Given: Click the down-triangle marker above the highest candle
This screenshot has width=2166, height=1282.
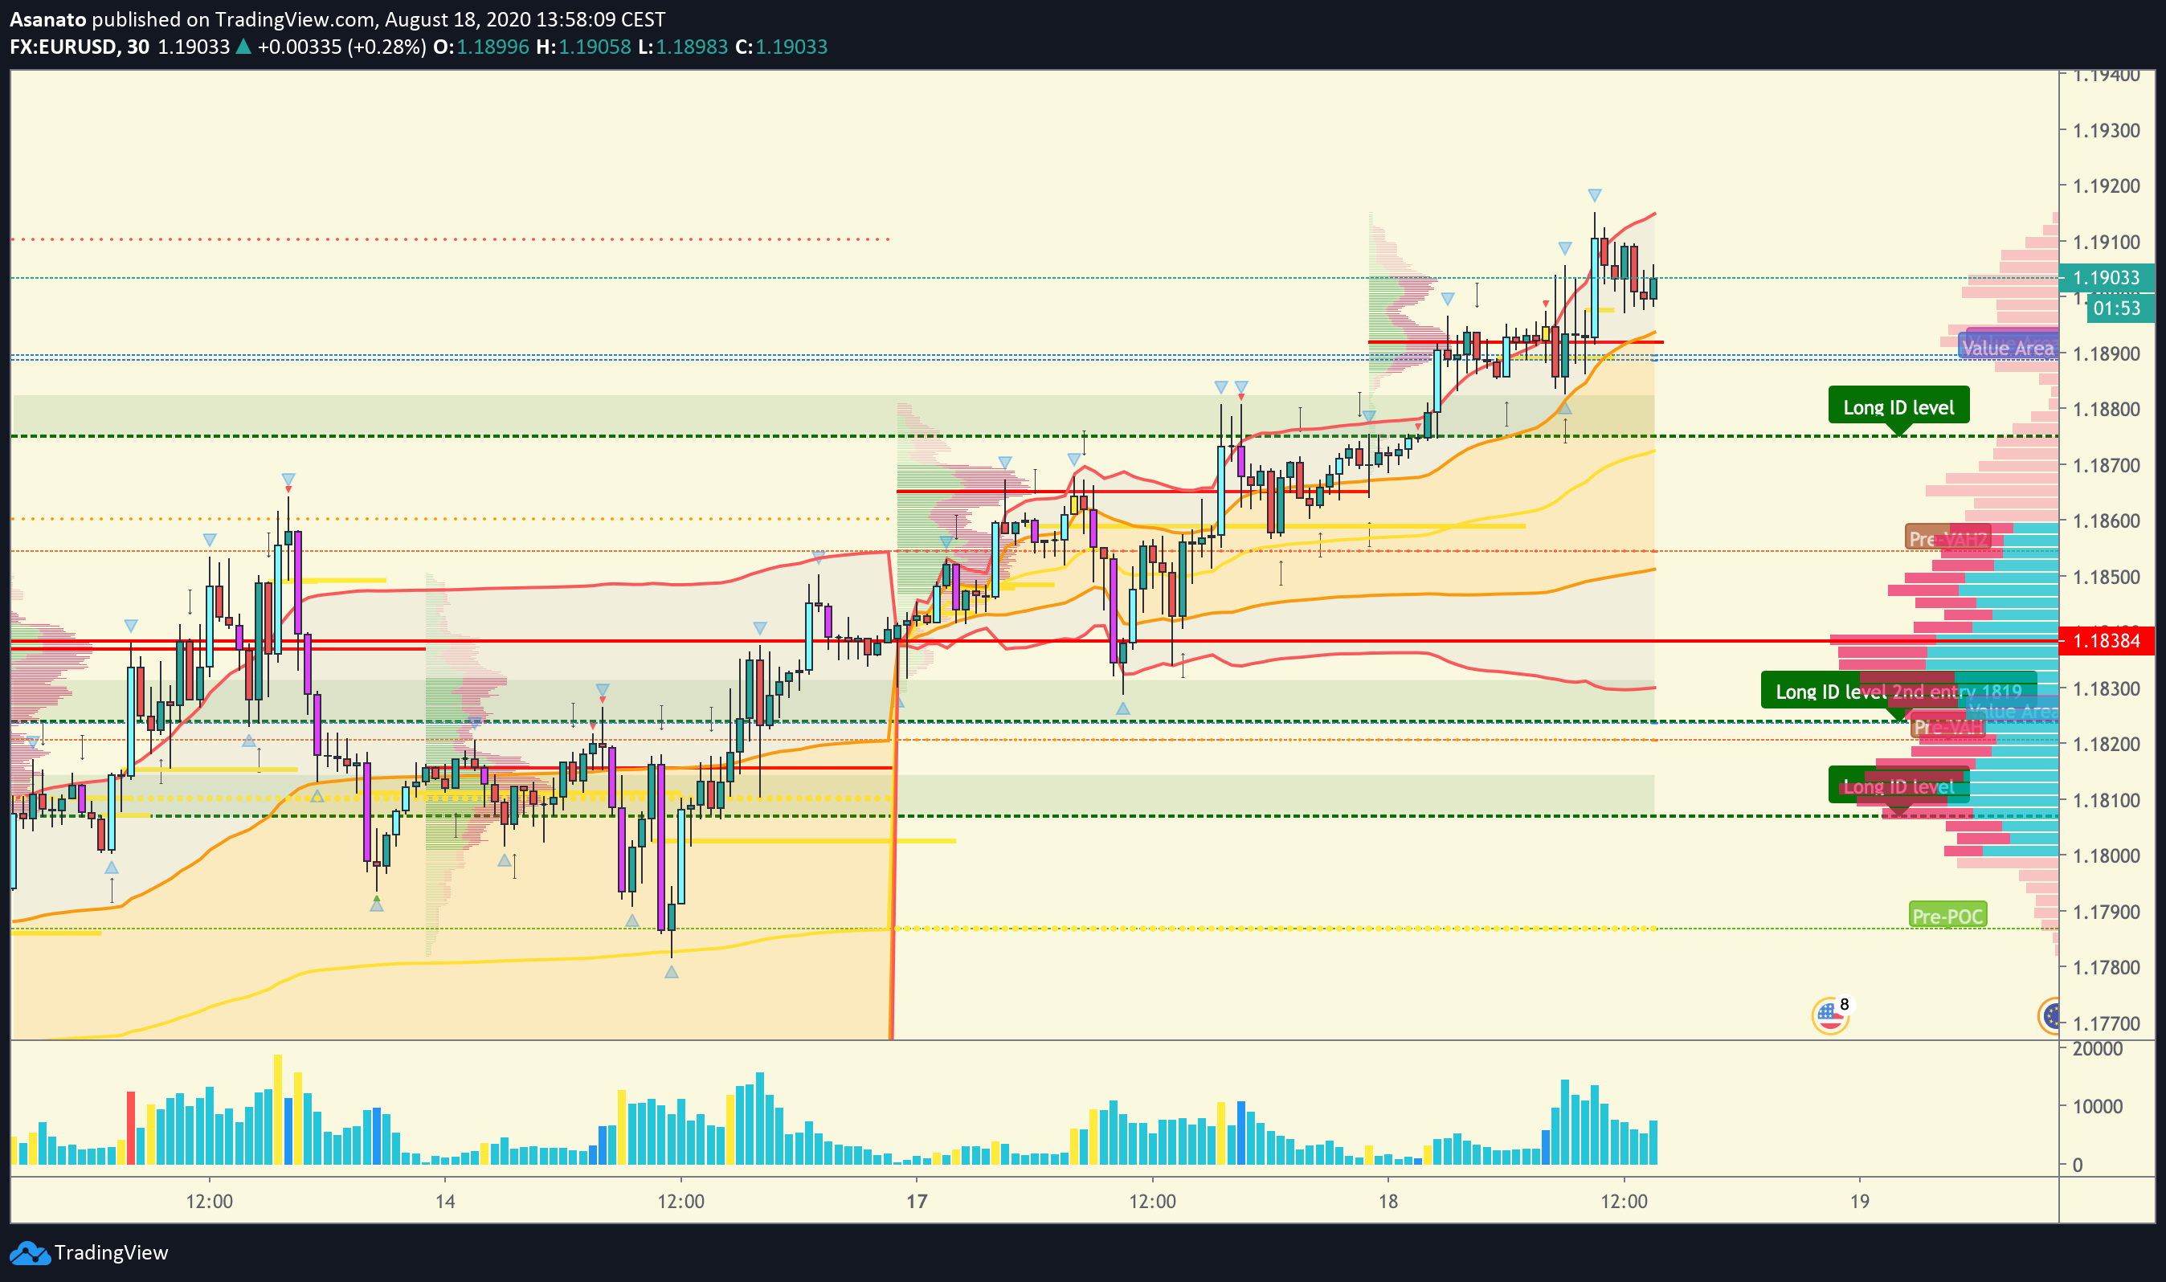Looking at the screenshot, I should click(x=1594, y=195).
